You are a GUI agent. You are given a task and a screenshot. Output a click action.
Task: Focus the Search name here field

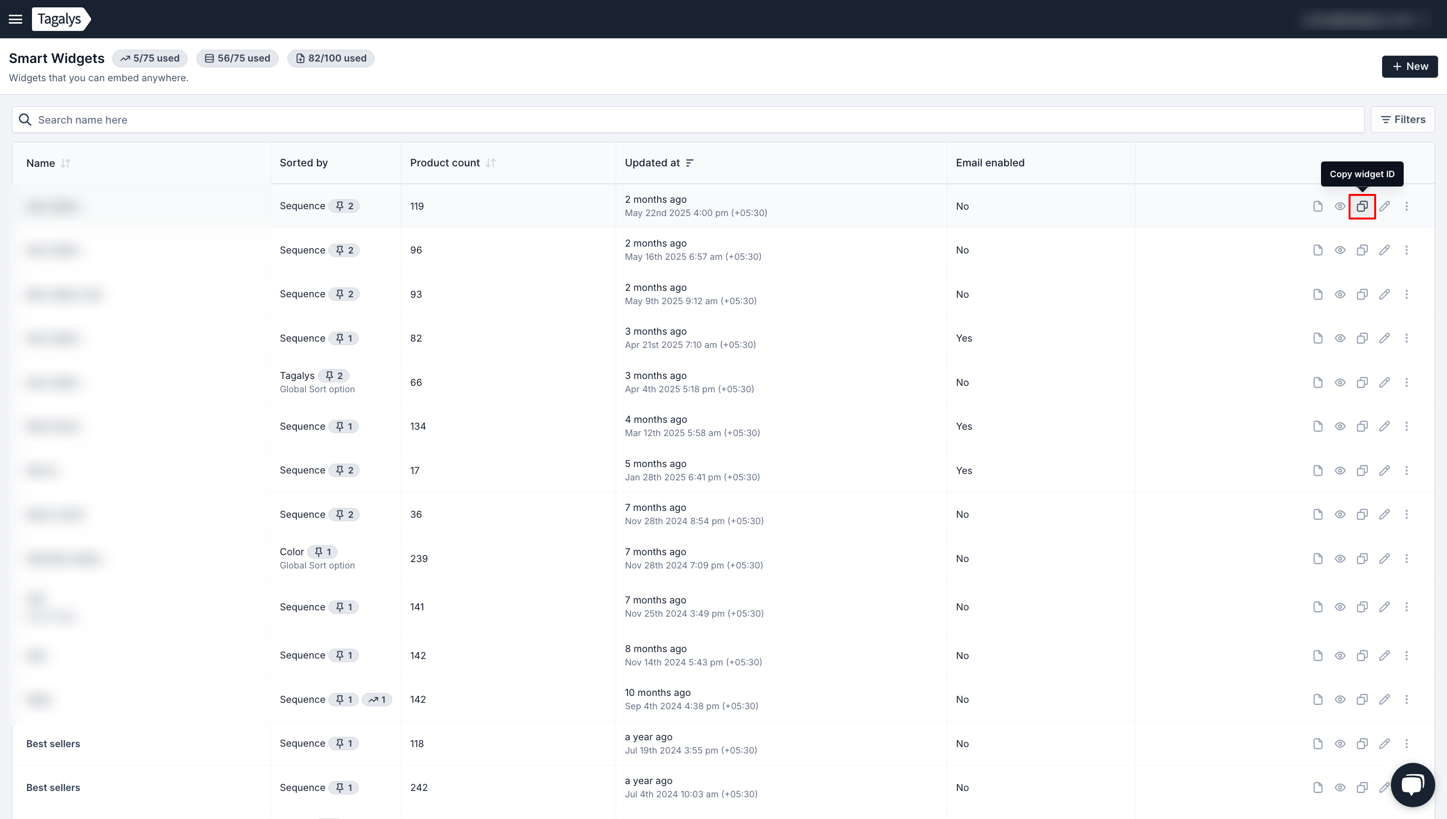688,120
